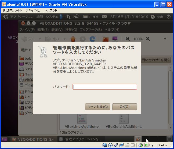Click the VirtualBox optical CD status icon
The width and height of the screenshot is (174, 149).
110,145
